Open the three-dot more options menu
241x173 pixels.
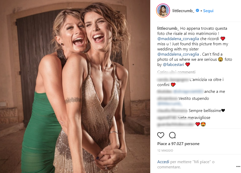238,167
